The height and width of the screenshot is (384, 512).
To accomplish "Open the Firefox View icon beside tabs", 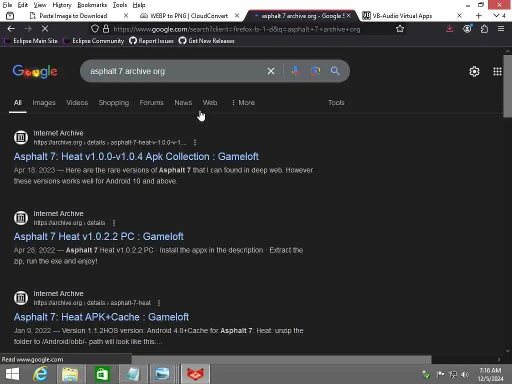I will coord(10,15).
